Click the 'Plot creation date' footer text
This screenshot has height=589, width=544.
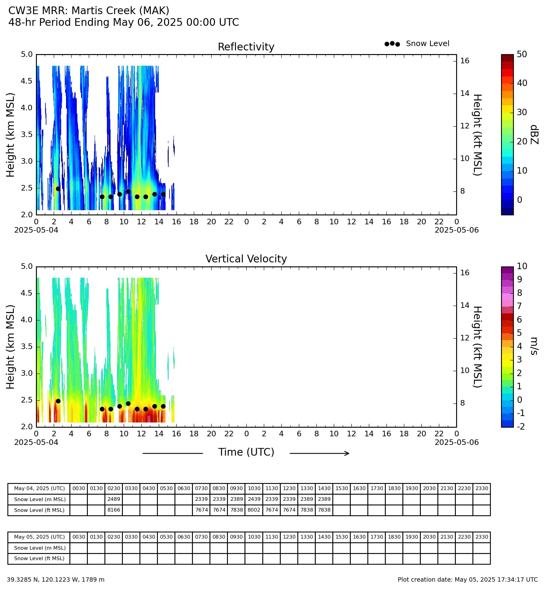tap(468, 580)
